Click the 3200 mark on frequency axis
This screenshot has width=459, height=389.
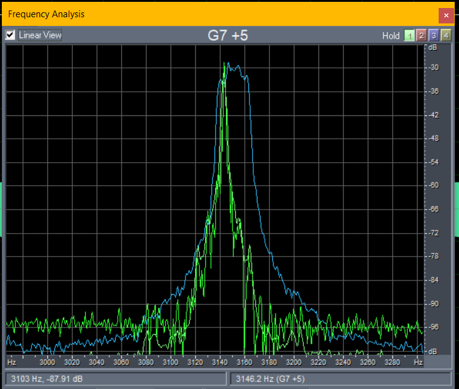pyautogui.click(x=294, y=362)
